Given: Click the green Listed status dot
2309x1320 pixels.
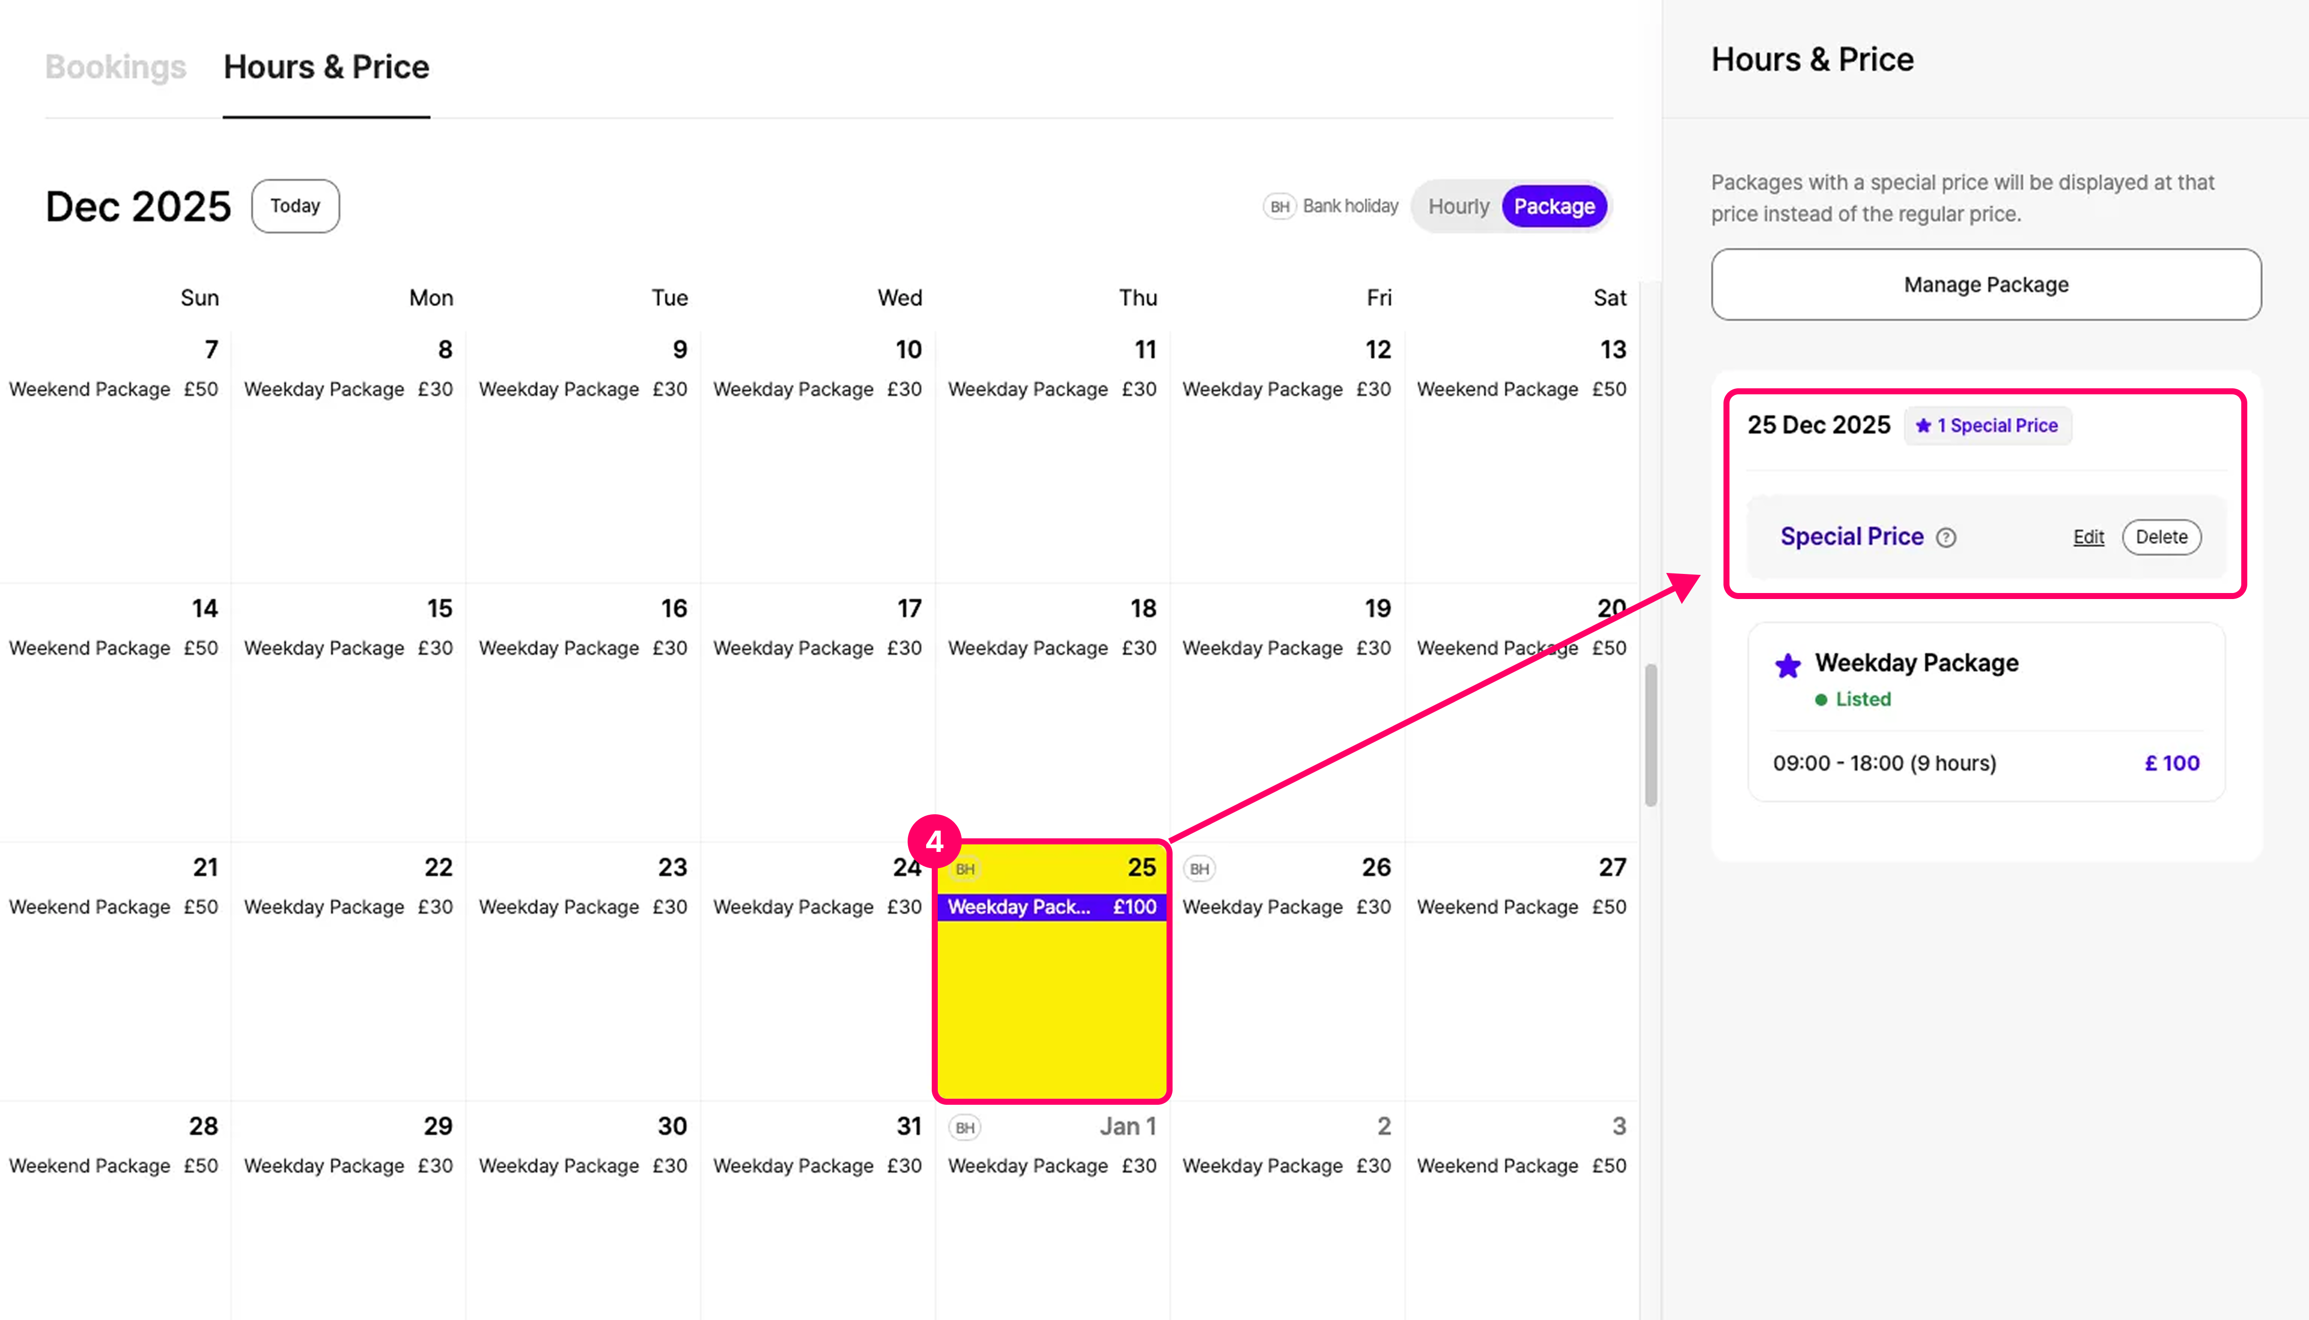Looking at the screenshot, I should [1820, 700].
